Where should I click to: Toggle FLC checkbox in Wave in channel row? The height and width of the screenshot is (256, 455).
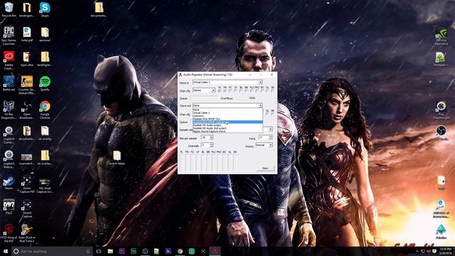point(251,91)
